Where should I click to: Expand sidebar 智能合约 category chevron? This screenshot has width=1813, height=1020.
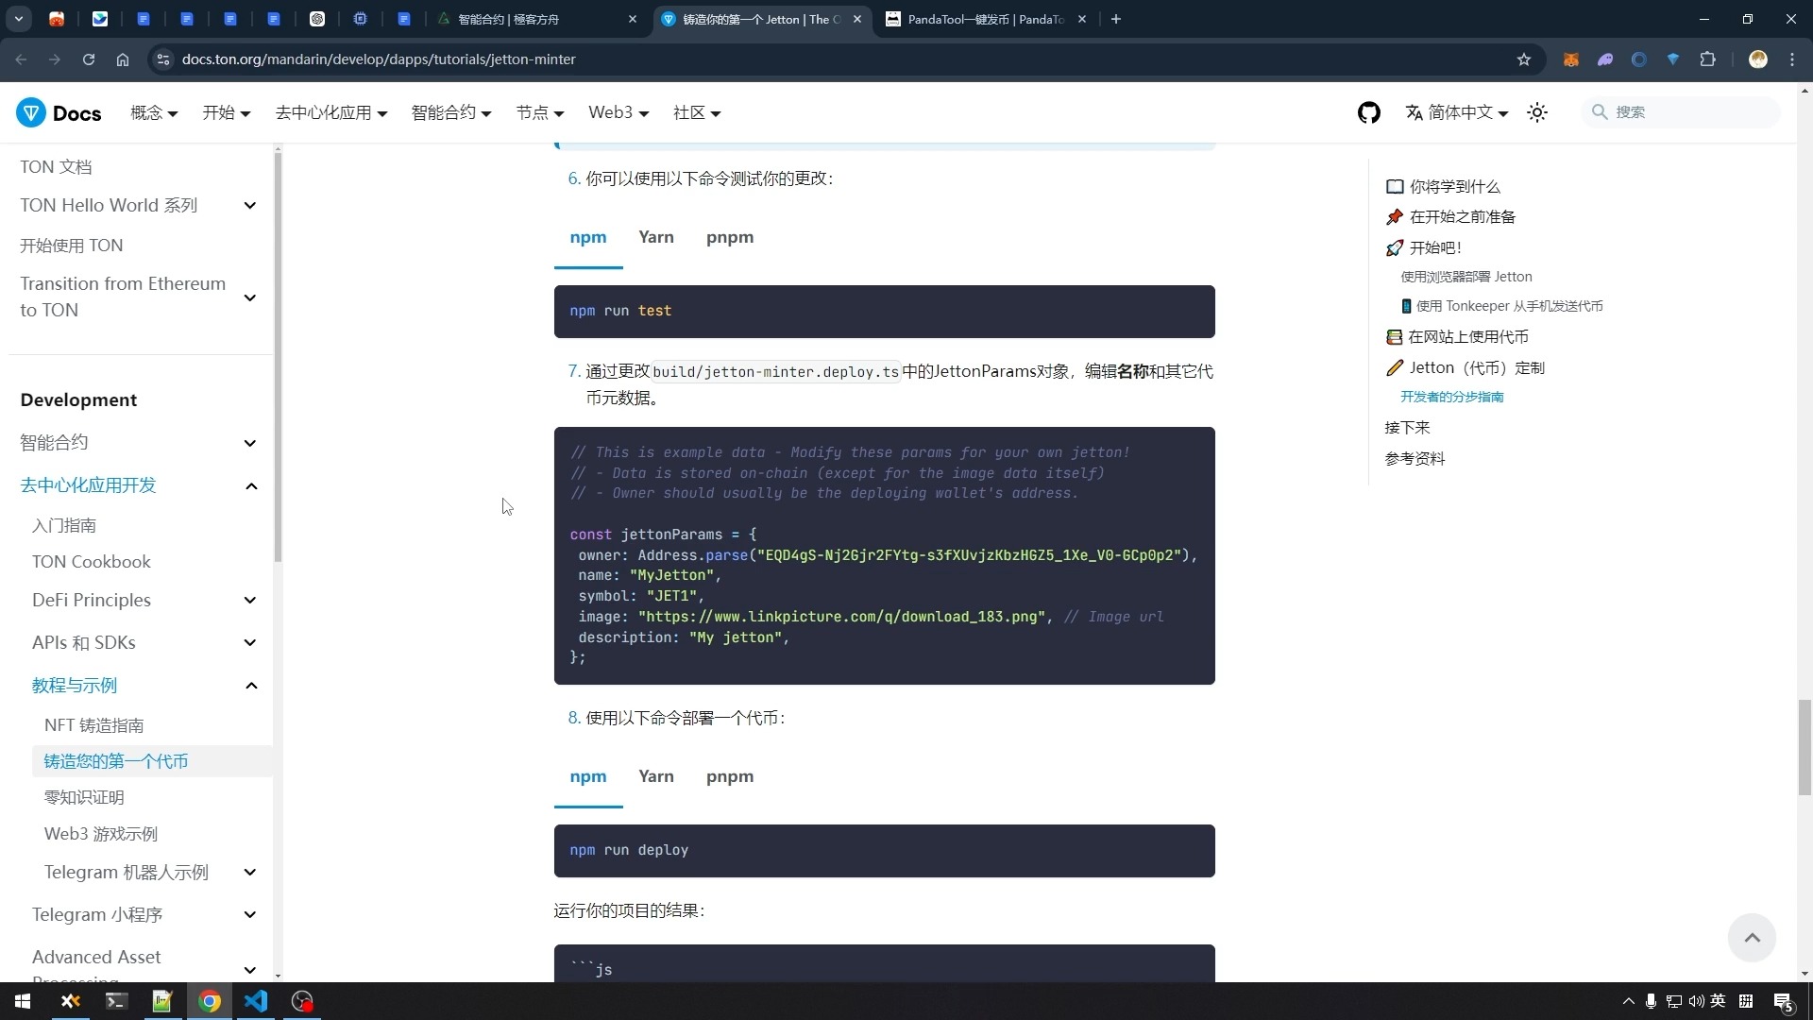point(250,443)
